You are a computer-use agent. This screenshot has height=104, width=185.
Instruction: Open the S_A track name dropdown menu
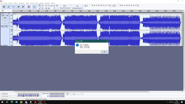[x=6, y=14]
